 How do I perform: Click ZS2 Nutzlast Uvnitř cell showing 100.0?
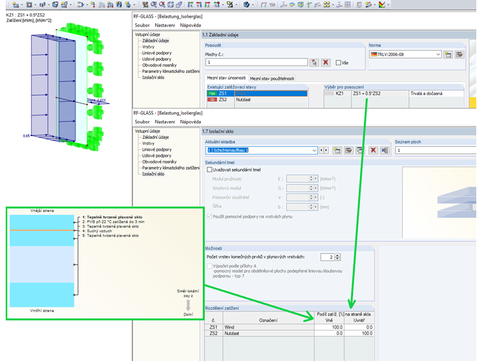coord(359,333)
